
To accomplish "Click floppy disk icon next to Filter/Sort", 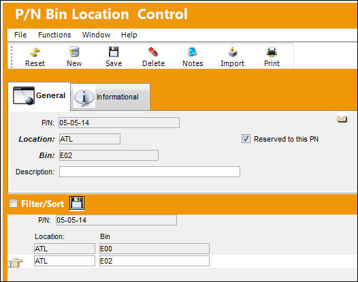I will coord(77,203).
